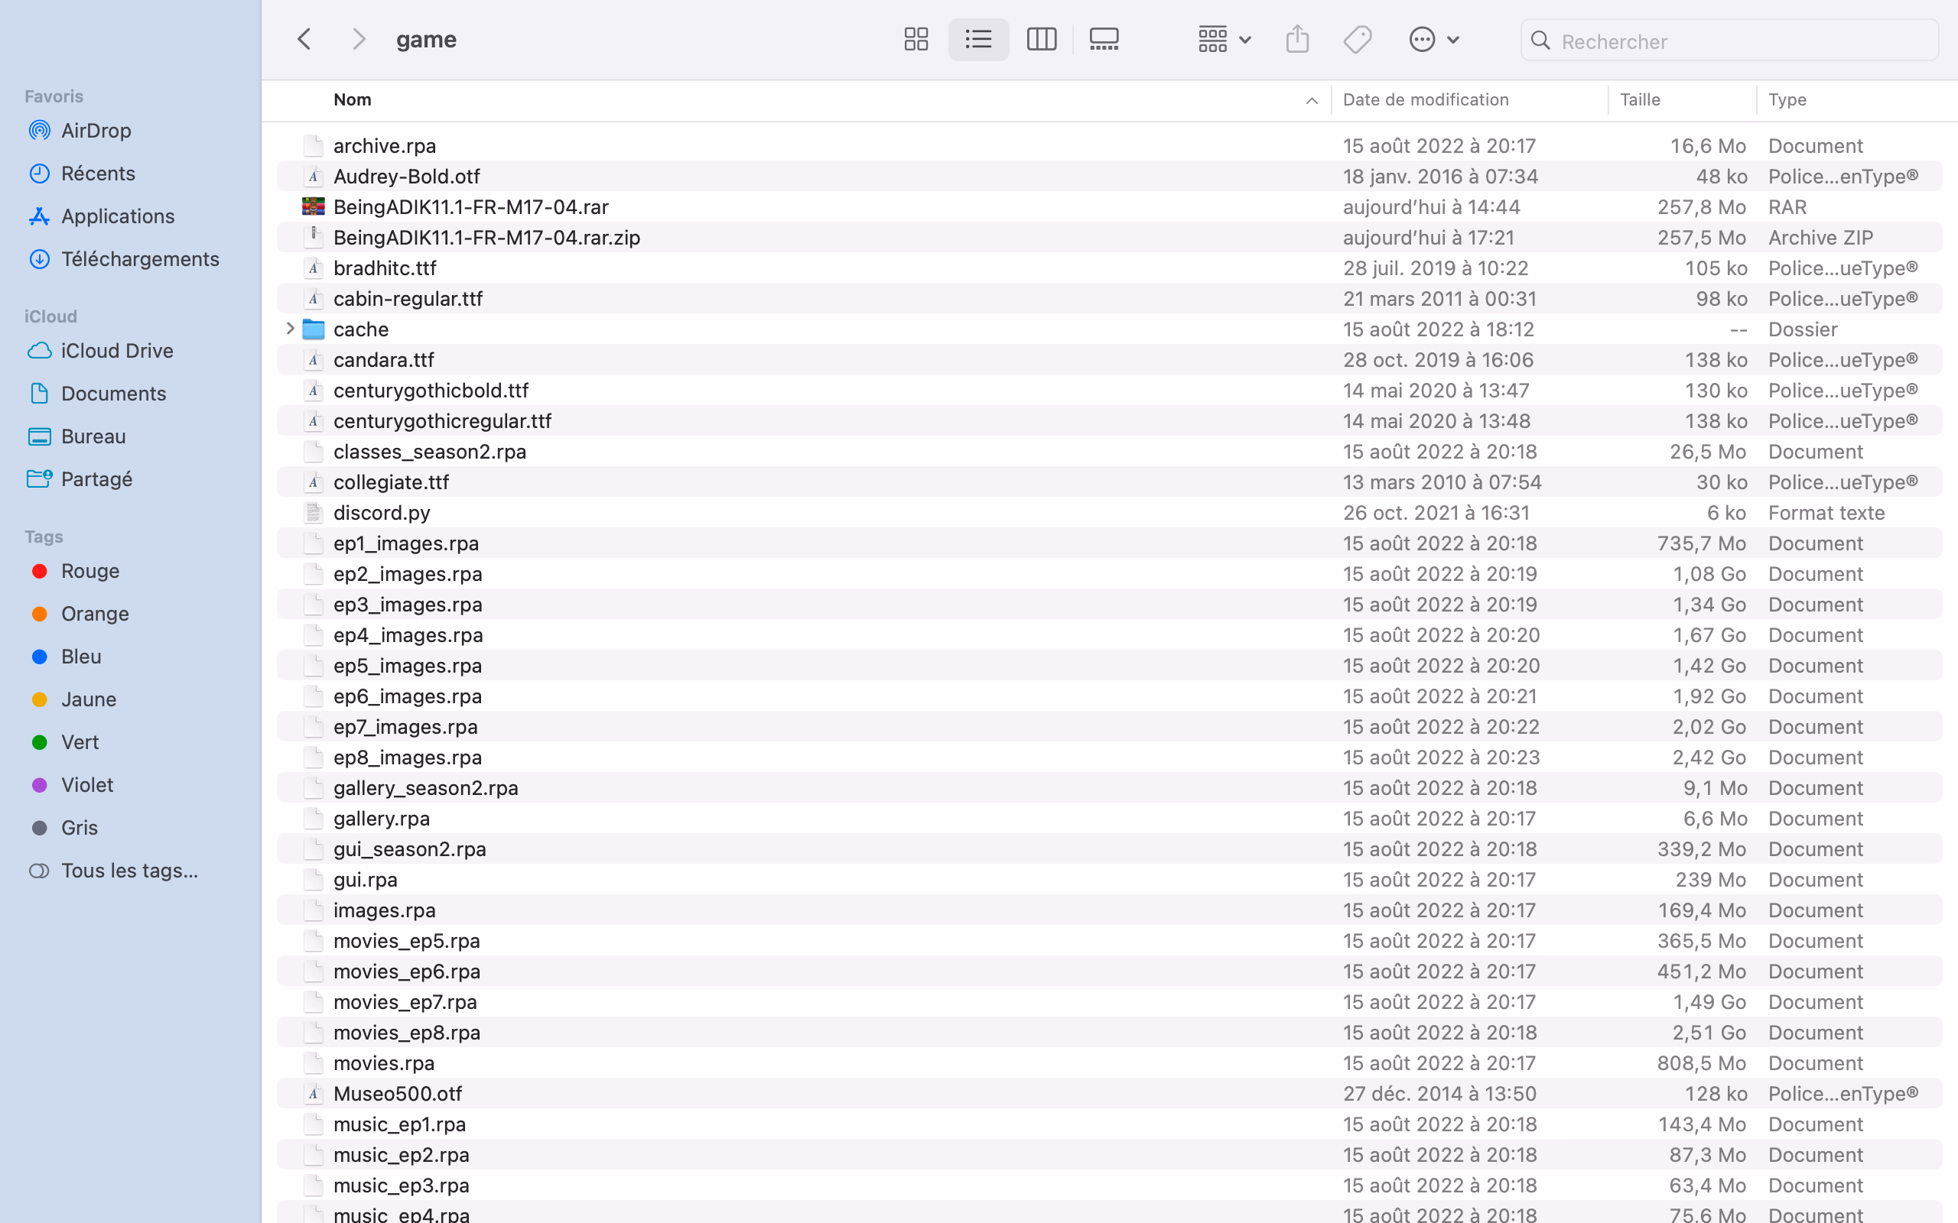Sort by Date de modification column
1958x1223 pixels.
pos(1425,99)
